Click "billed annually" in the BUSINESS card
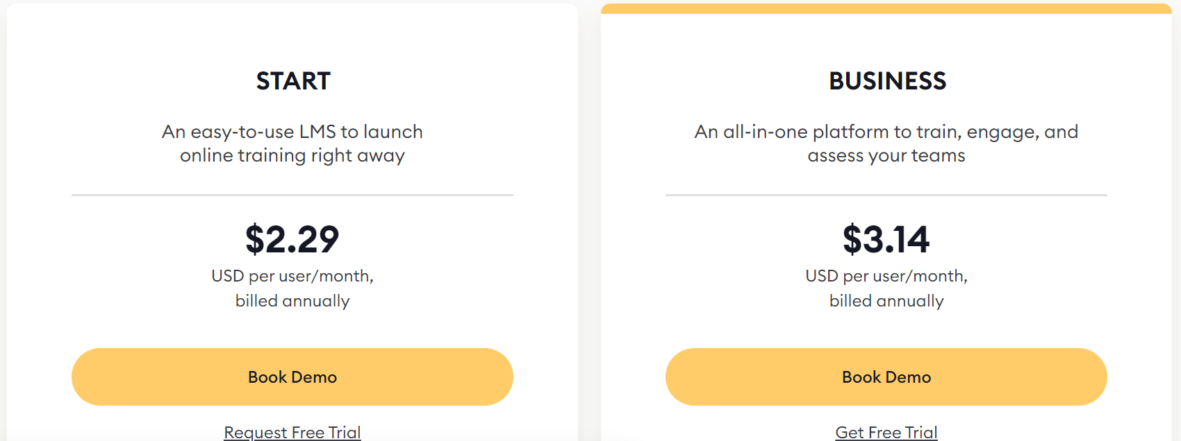 click(886, 301)
